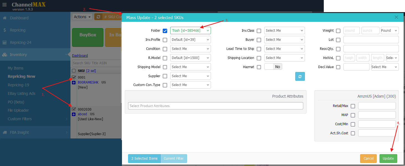
Task: Expand the Actions dropdown button
Action: tap(82, 17)
